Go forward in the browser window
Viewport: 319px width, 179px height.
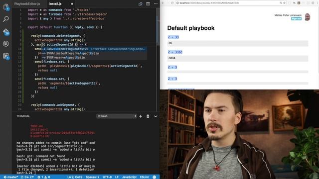pyautogui.click(x=167, y=3)
